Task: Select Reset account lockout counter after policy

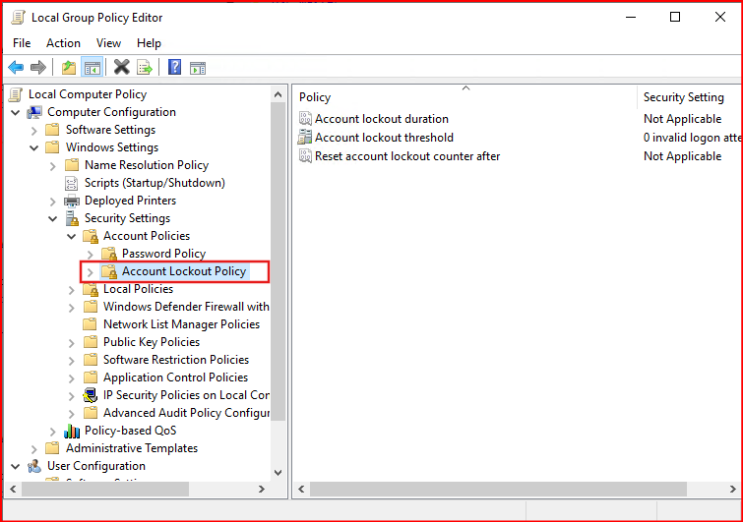Action: [406, 156]
